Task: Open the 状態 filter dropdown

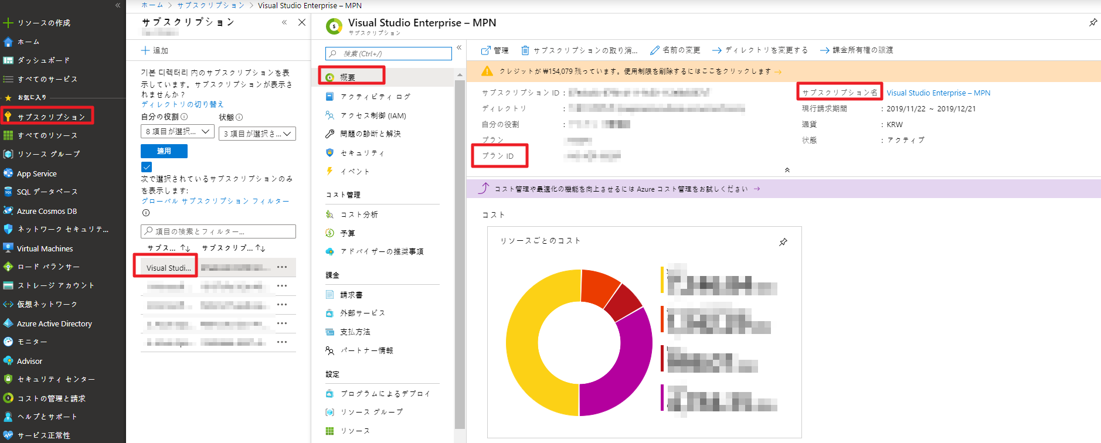Action: (257, 134)
